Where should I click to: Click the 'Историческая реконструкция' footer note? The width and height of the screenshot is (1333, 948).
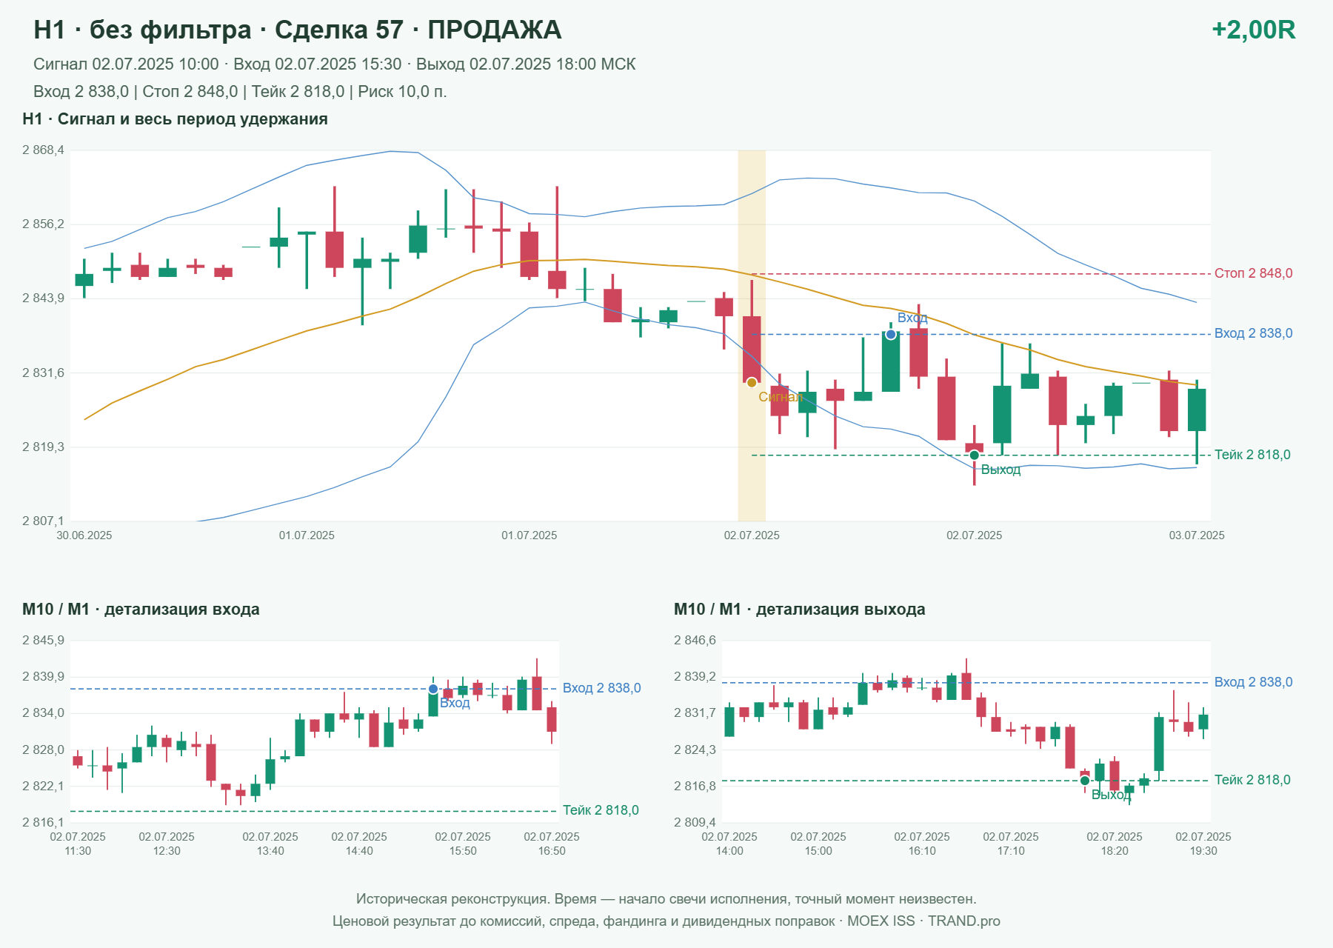[x=666, y=899]
